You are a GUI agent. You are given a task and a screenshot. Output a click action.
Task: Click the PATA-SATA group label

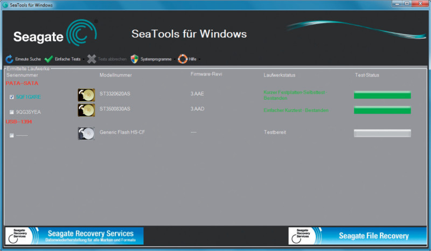click(x=22, y=83)
